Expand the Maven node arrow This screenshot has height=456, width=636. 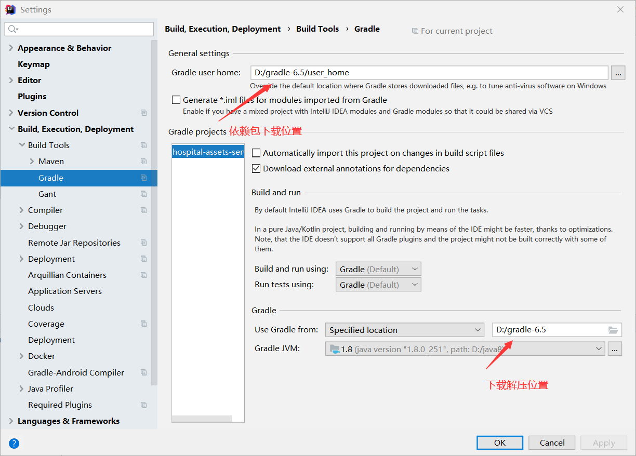[32, 161]
